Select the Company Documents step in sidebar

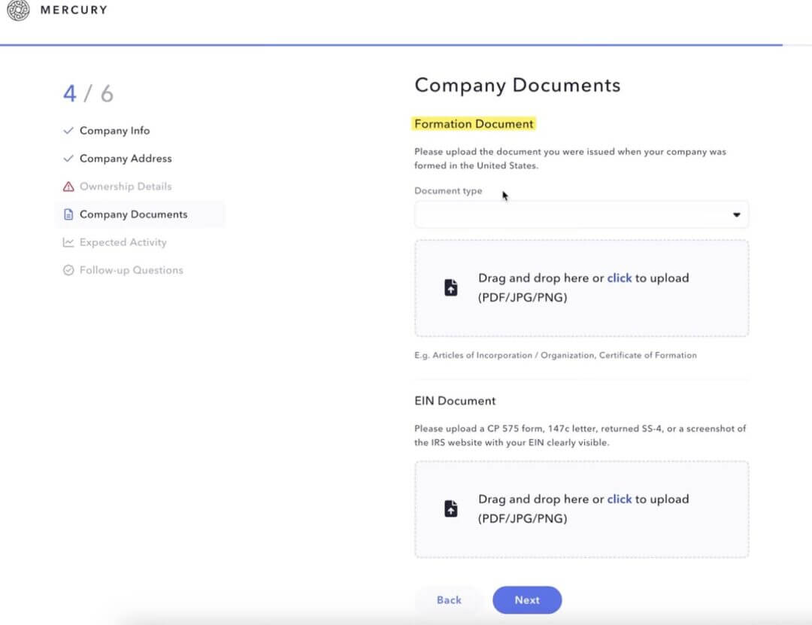(132, 214)
